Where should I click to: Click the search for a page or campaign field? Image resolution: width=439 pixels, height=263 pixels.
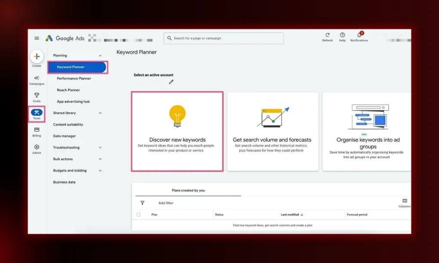click(x=223, y=38)
